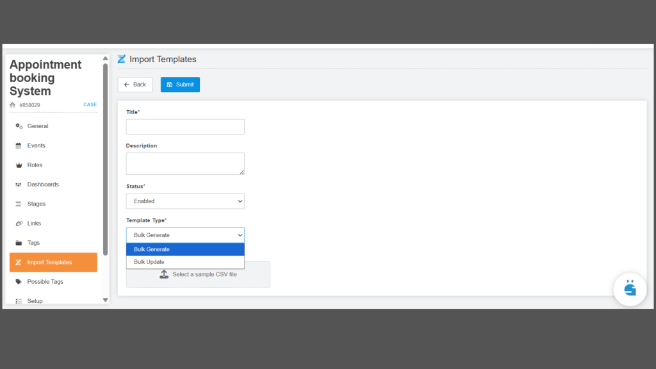Click the Tags folder icon

point(19,243)
